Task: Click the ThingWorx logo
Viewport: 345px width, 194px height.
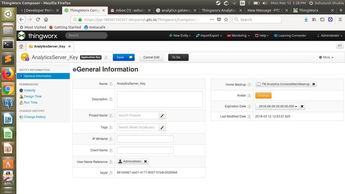Action: (x=38, y=36)
